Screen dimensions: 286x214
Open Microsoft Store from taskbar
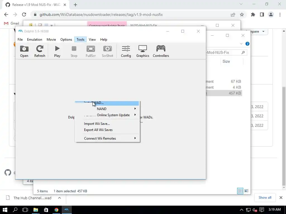coord(46,210)
